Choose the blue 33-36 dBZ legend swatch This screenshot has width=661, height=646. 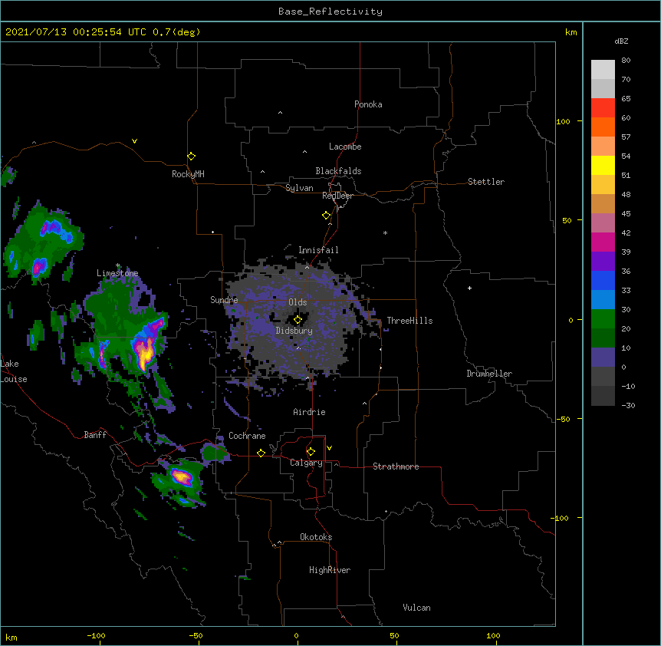click(x=603, y=280)
